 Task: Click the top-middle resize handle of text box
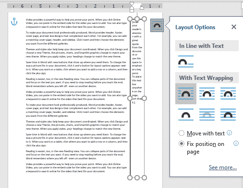pos(137,19)
